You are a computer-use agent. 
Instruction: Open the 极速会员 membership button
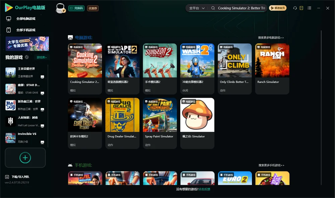tap(277, 8)
